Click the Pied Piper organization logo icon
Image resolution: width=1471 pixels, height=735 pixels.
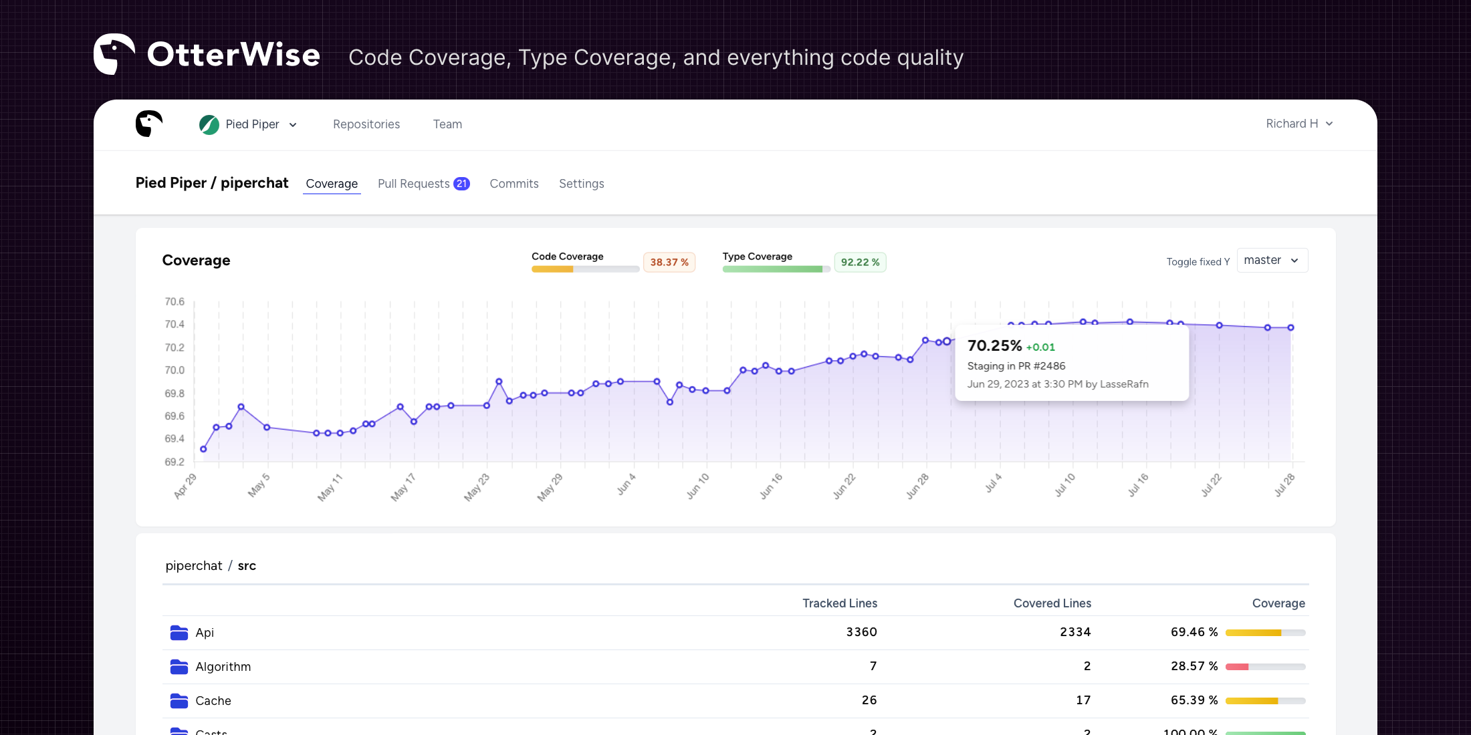tap(208, 124)
